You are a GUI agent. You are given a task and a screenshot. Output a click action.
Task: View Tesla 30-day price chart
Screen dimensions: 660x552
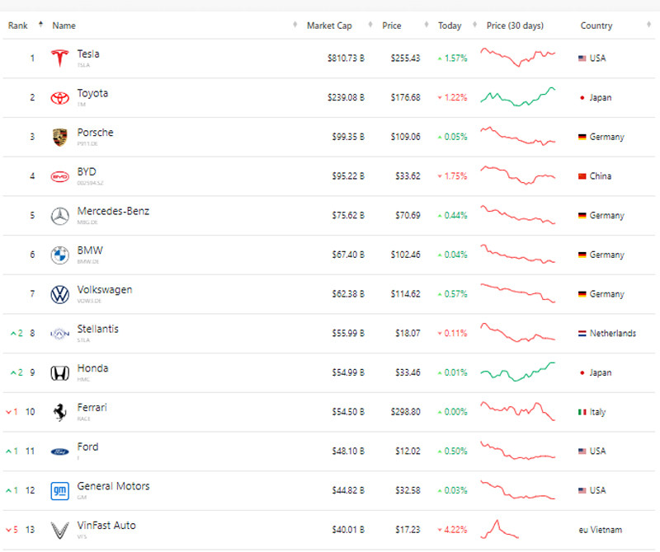click(518, 58)
